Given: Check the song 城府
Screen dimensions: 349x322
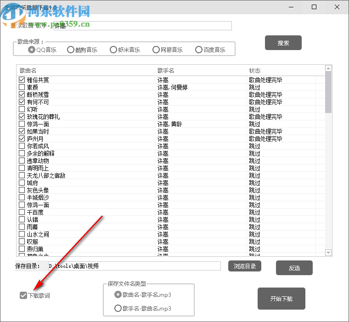Looking at the screenshot, I should coord(22,183).
